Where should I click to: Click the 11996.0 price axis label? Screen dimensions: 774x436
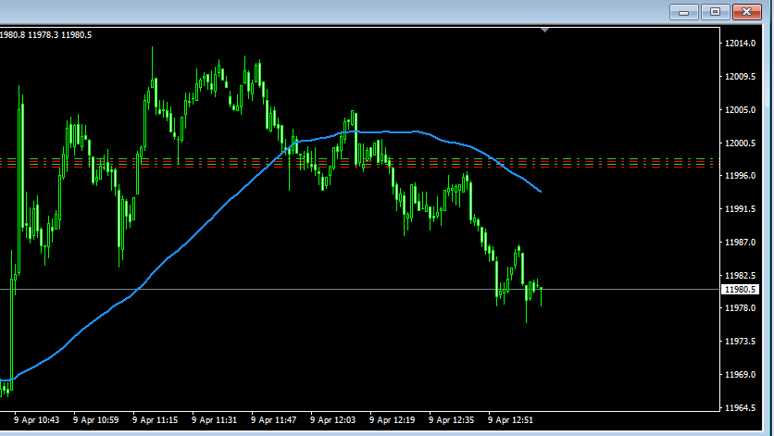coord(741,176)
